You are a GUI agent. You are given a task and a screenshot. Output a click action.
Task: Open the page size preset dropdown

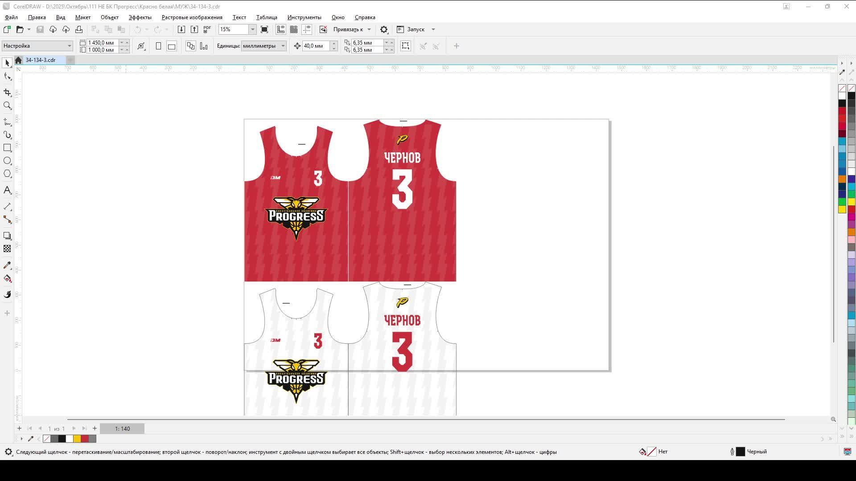coord(69,46)
